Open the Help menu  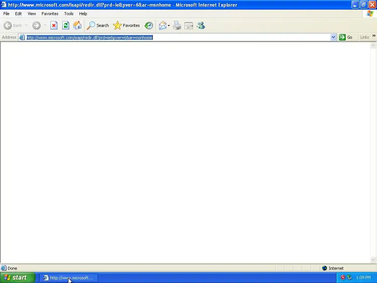pos(83,14)
